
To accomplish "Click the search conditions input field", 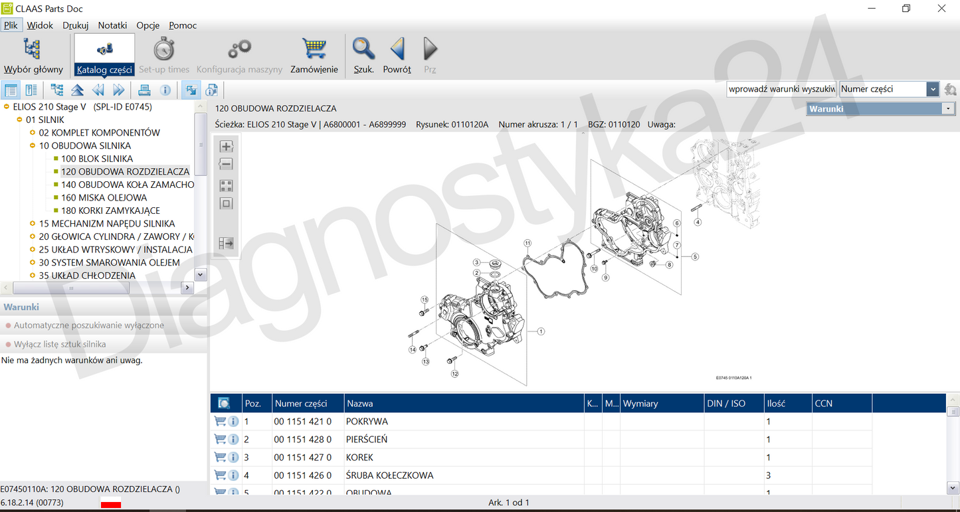I will 781,89.
